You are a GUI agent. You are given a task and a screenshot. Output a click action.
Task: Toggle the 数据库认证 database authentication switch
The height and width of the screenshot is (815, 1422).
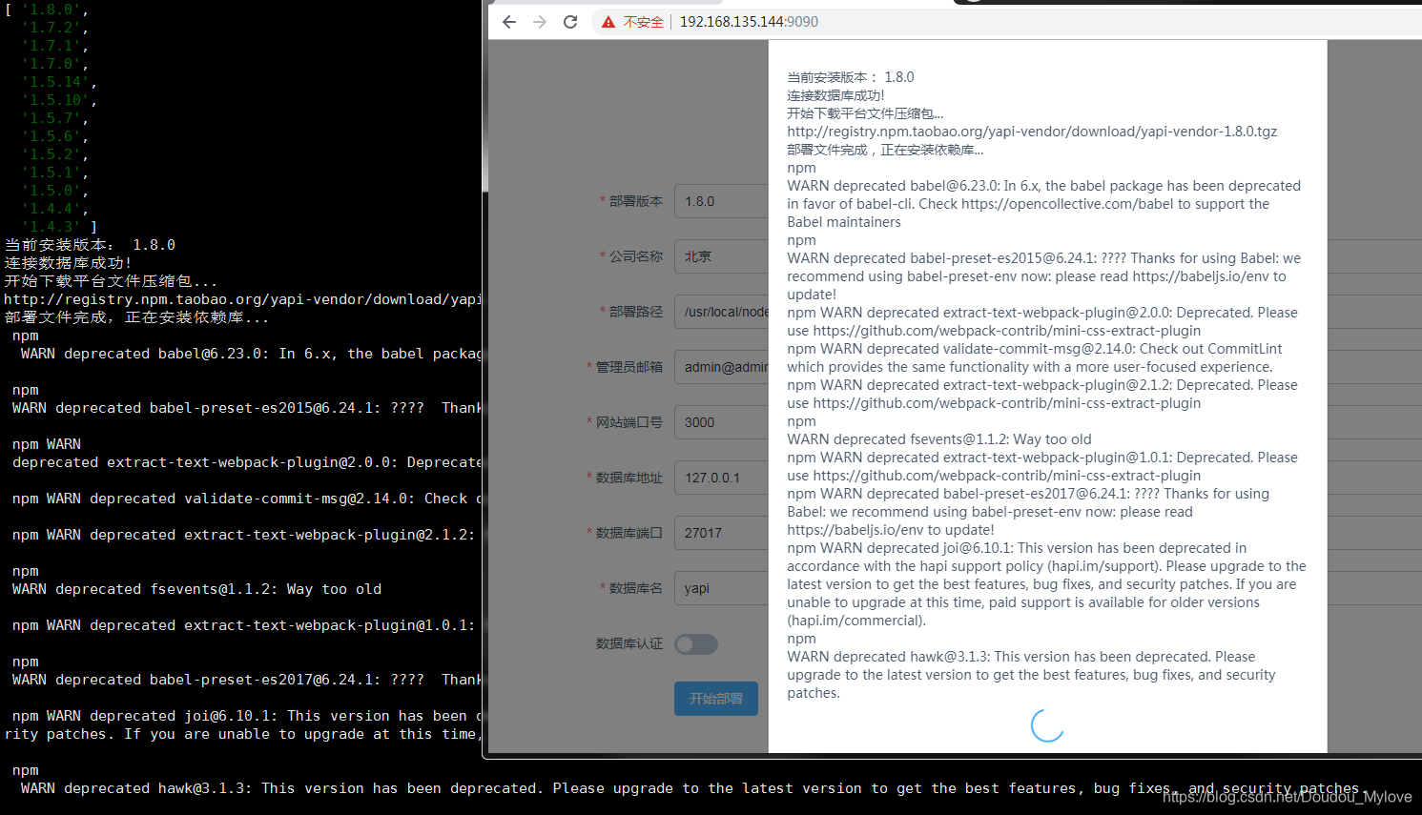696,644
